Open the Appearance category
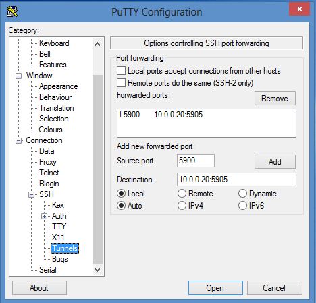Viewport: 316px width, 303px height. tap(58, 86)
